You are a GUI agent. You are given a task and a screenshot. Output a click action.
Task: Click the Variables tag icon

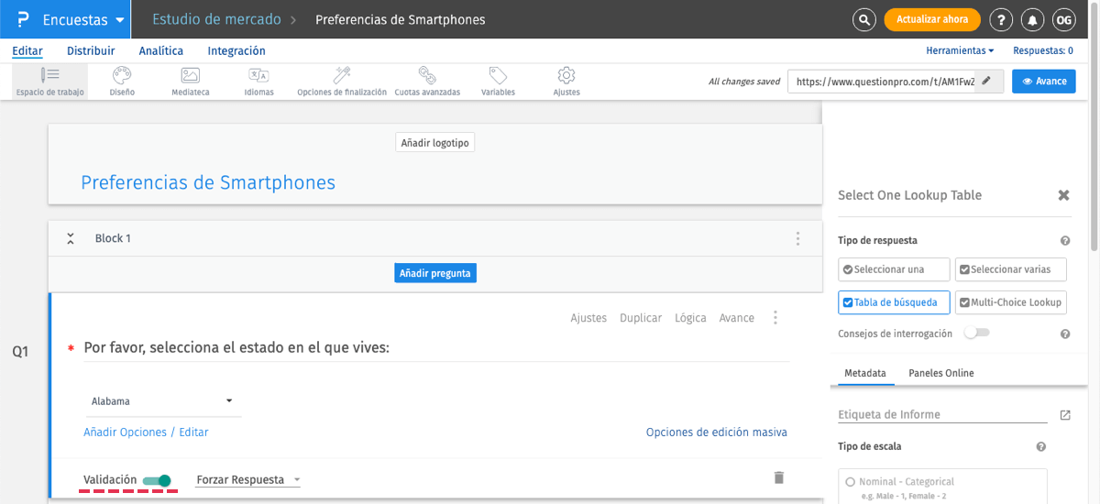pos(498,76)
